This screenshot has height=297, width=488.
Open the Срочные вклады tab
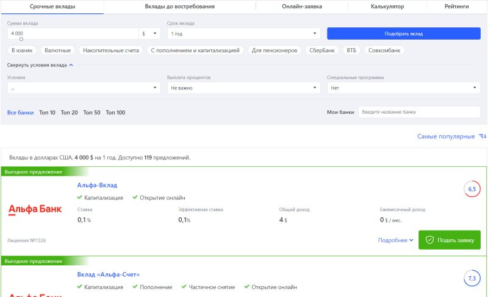52,7
